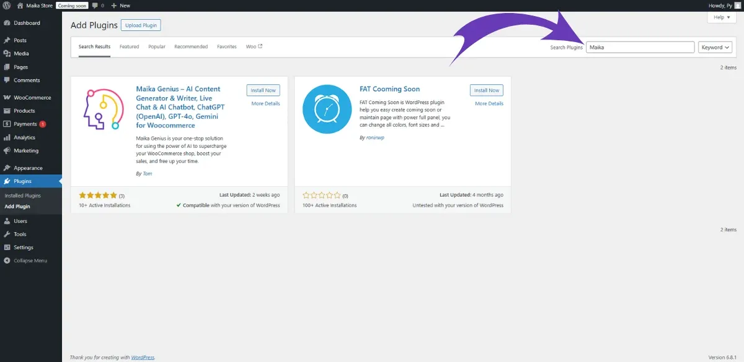
Task: Click "Last Updated: 2 weeks ago" text
Action: point(250,195)
